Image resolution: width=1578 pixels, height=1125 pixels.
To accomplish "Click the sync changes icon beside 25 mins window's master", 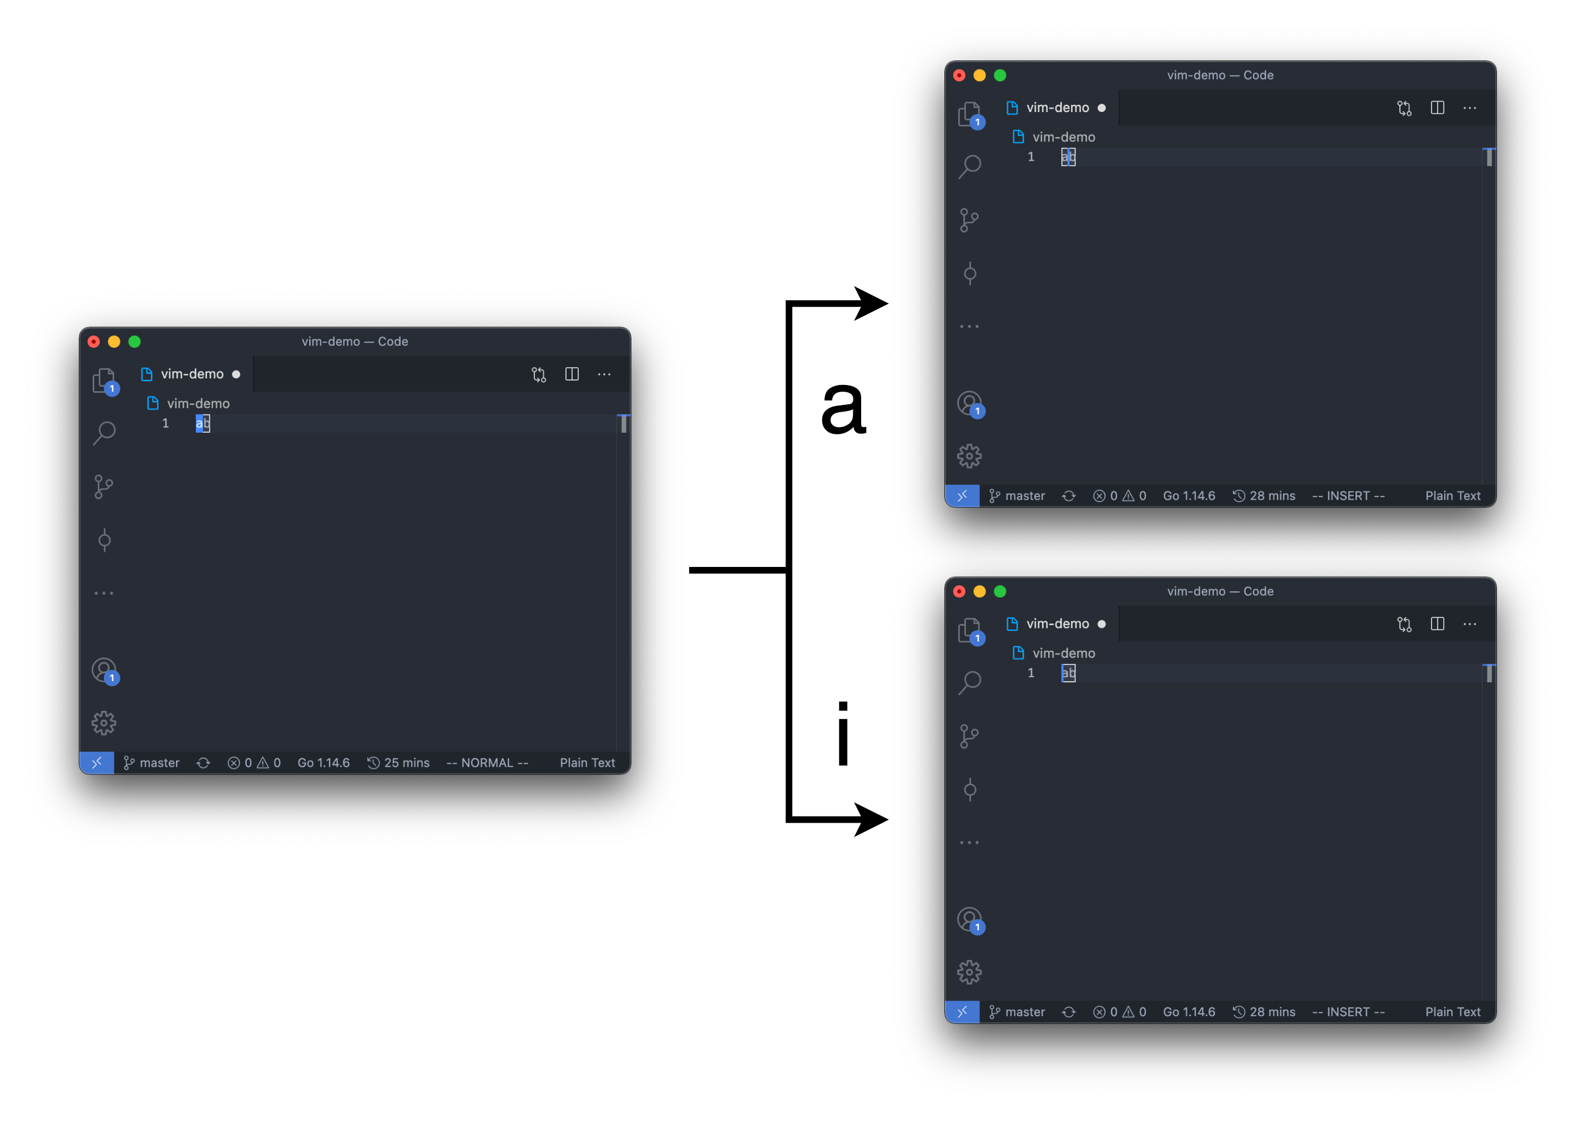I will 203,763.
